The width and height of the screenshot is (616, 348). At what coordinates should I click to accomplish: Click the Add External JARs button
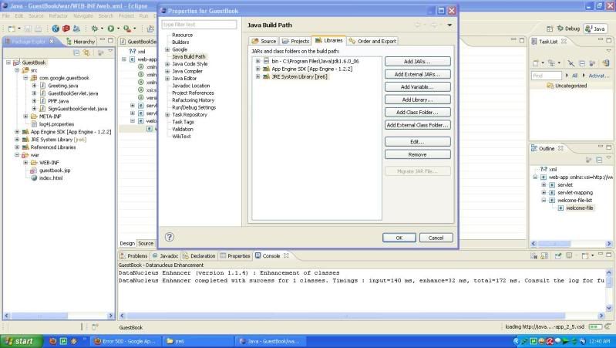pos(417,74)
